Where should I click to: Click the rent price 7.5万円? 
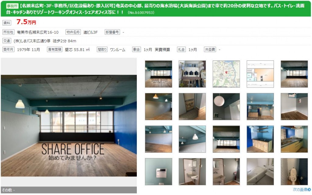(26, 22)
